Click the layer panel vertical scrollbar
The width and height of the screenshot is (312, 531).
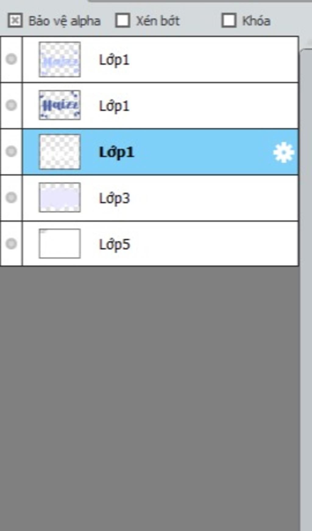[306, 289]
